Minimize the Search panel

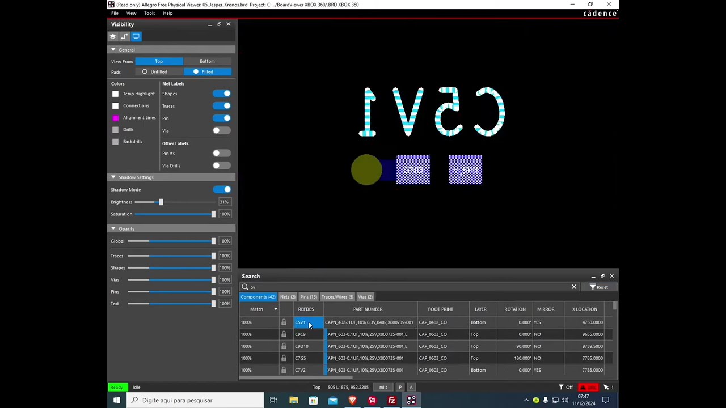pos(593,276)
